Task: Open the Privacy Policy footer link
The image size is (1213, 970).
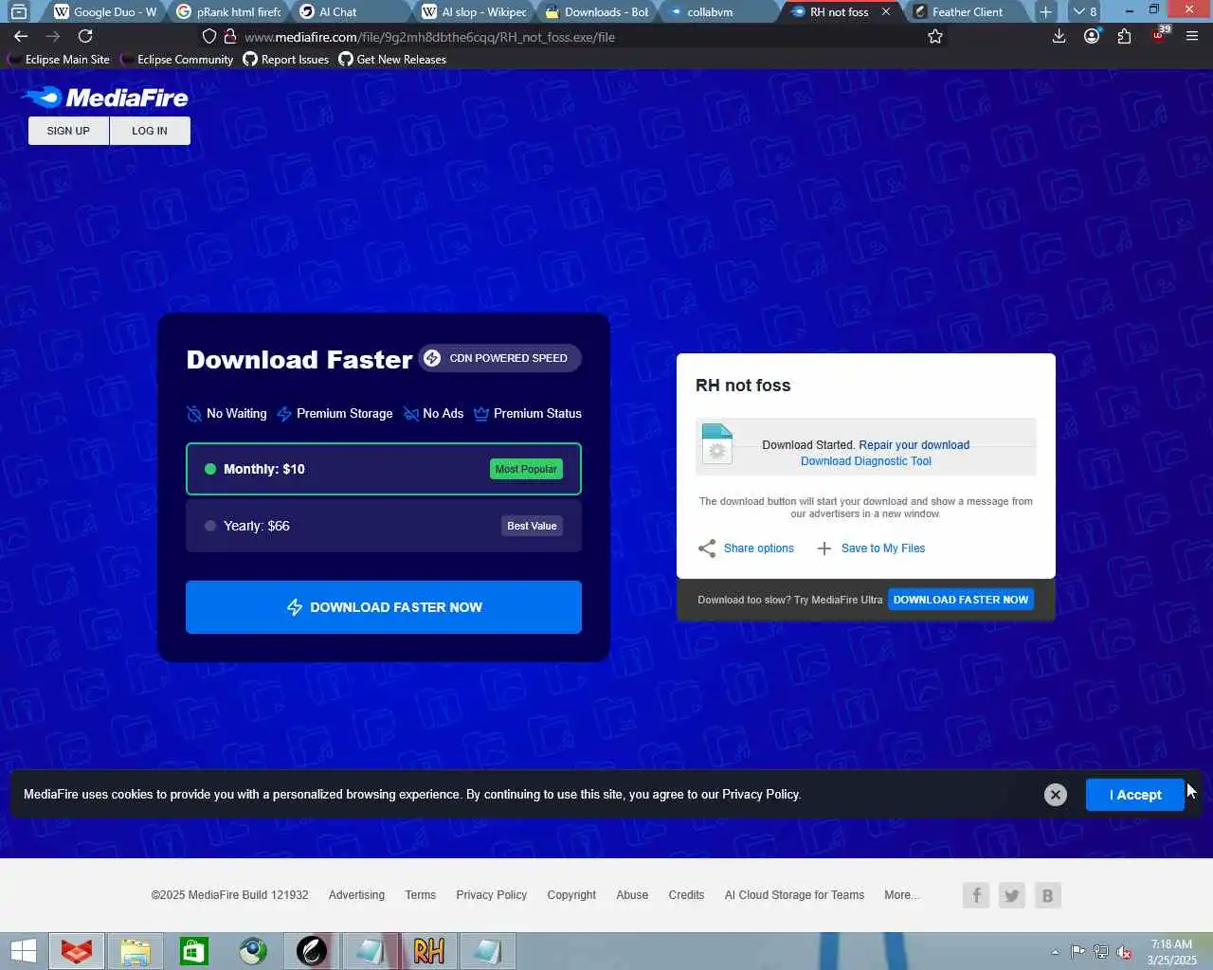Action: (x=491, y=895)
